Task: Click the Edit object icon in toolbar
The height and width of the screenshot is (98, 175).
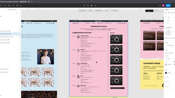Action: click(84, 5)
